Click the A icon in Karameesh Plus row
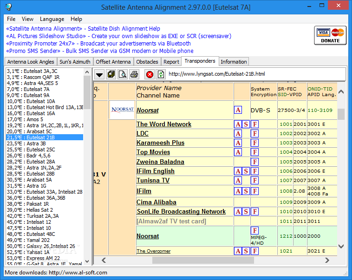This screenshot has height=280, width=352. click(x=238, y=143)
